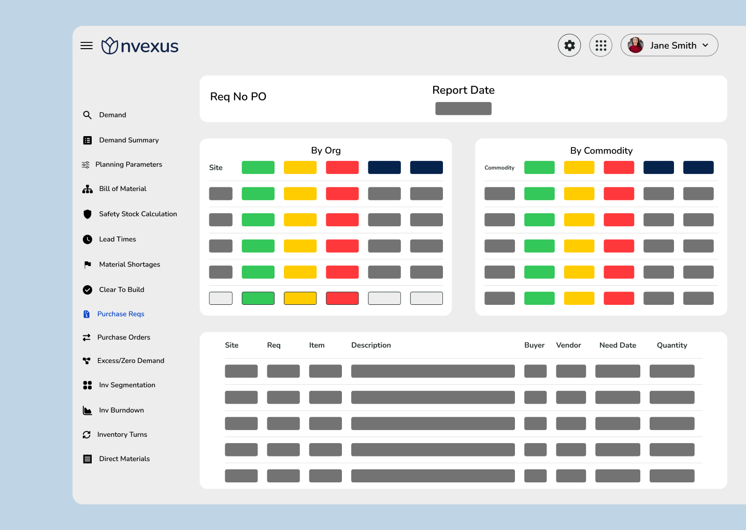
Task: Click the Direct Materials list icon
Action: click(88, 459)
